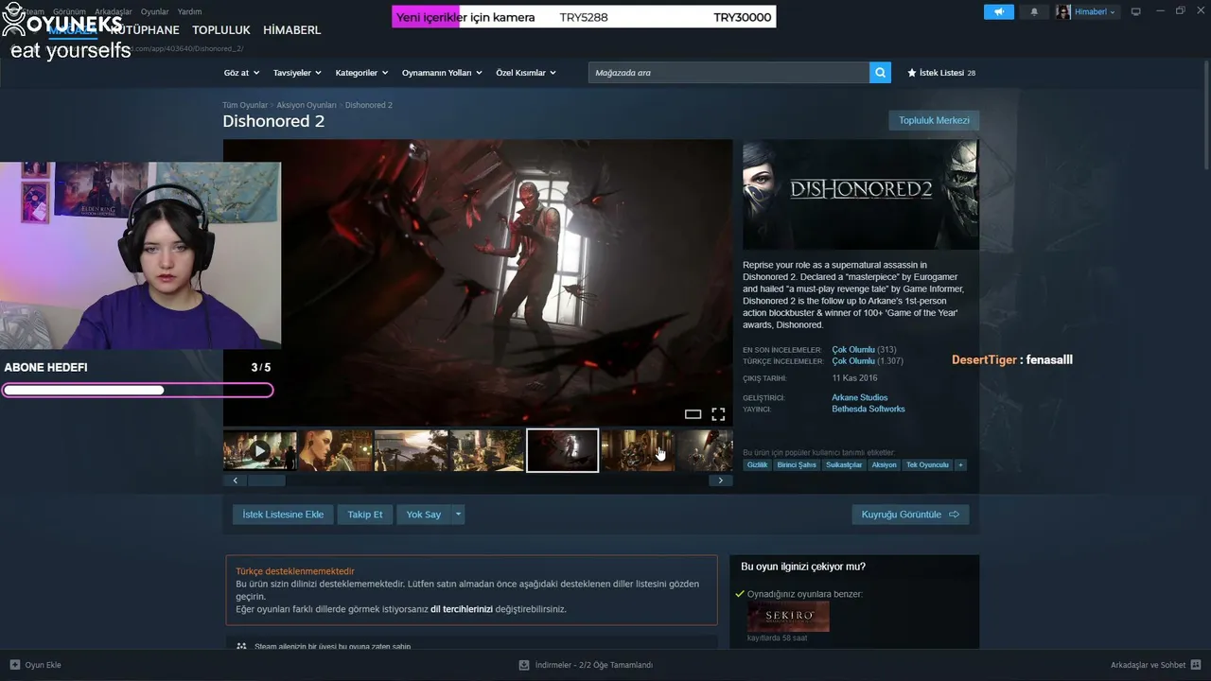Click the main screenshot preview image

point(478,283)
